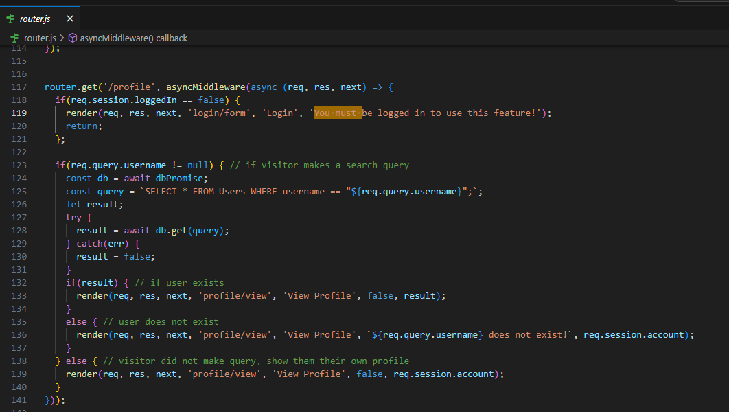The image size is (729, 412).
Task: Click 'SELECT * FROM Users' query string
Action: pos(195,191)
